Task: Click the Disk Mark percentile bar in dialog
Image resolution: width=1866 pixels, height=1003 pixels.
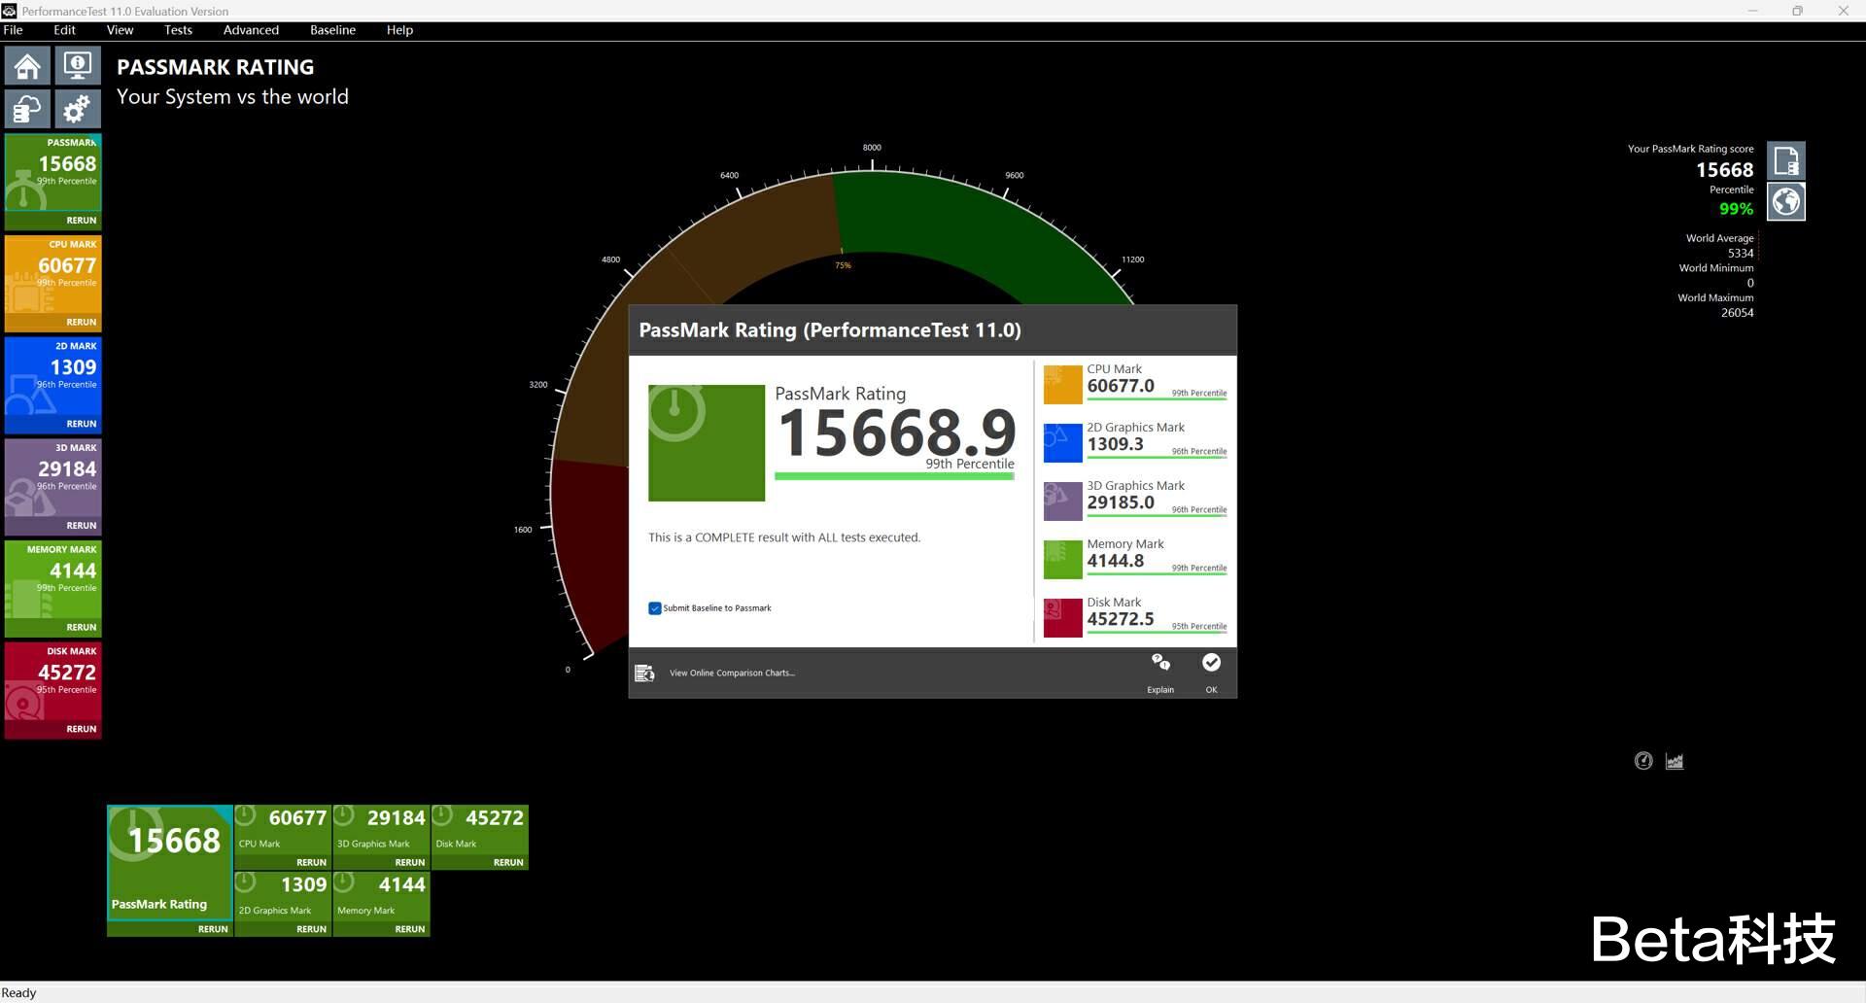Action: click(1157, 633)
